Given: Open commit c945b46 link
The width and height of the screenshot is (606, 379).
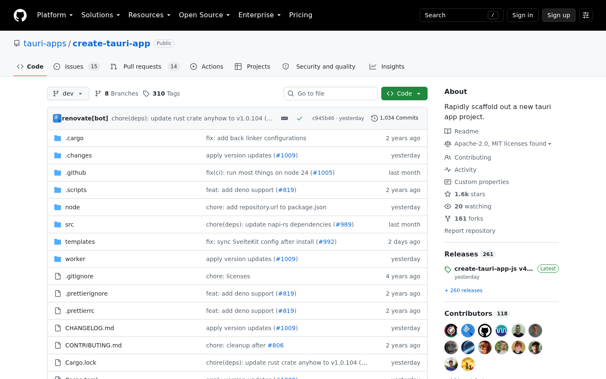Looking at the screenshot, I should [x=323, y=118].
